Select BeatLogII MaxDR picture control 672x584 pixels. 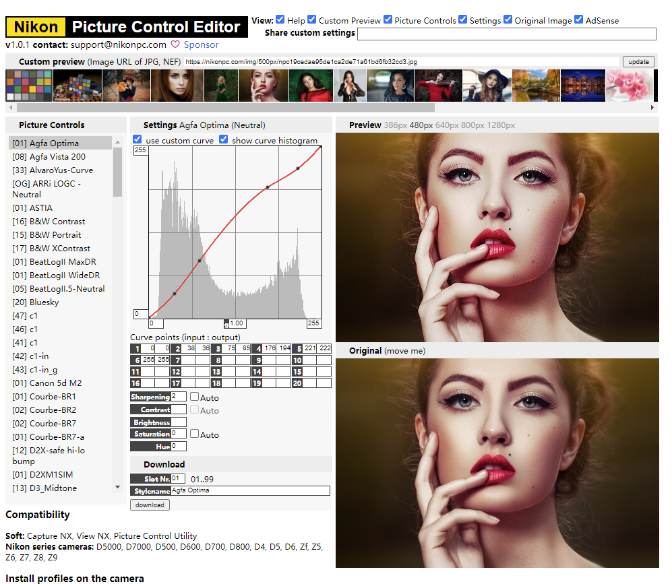[55, 261]
